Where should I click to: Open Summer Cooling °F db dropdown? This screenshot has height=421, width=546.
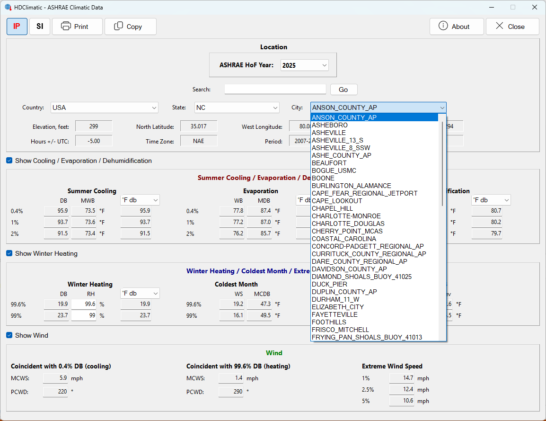pyautogui.click(x=140, y=200)
